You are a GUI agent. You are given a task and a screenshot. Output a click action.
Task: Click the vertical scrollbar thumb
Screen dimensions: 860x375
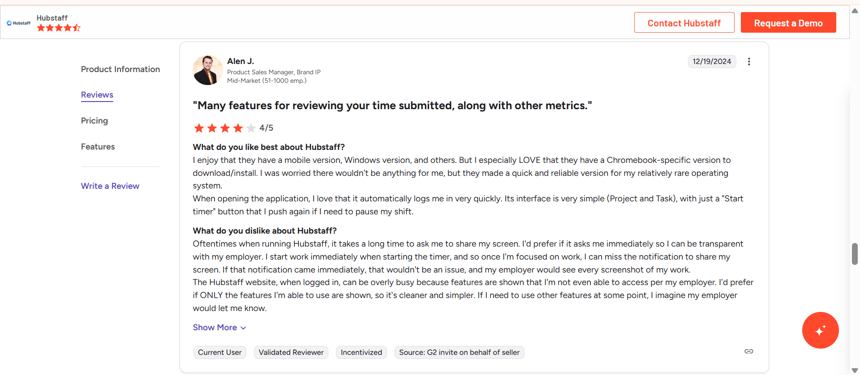pyautogui.click(x=855, y=254)
